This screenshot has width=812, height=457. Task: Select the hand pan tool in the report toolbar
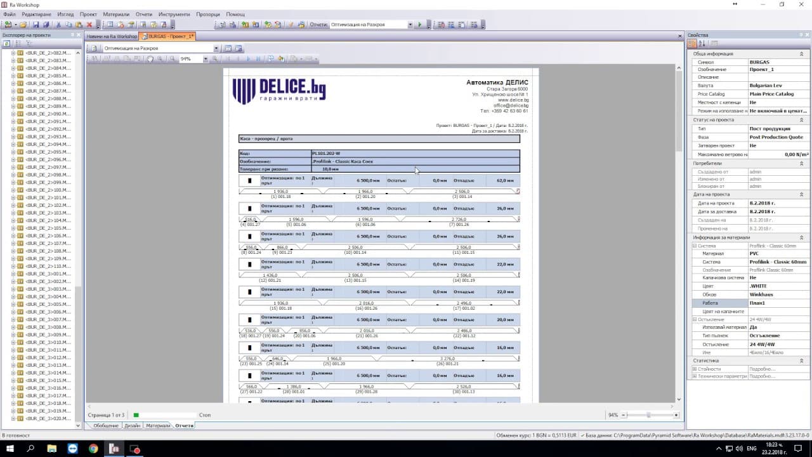(x=150, y=59)
